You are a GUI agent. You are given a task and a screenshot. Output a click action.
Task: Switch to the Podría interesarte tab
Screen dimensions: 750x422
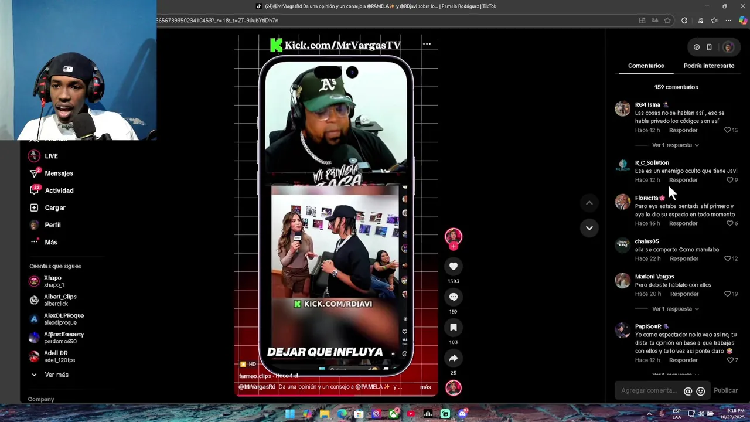[x=708, y=66]
